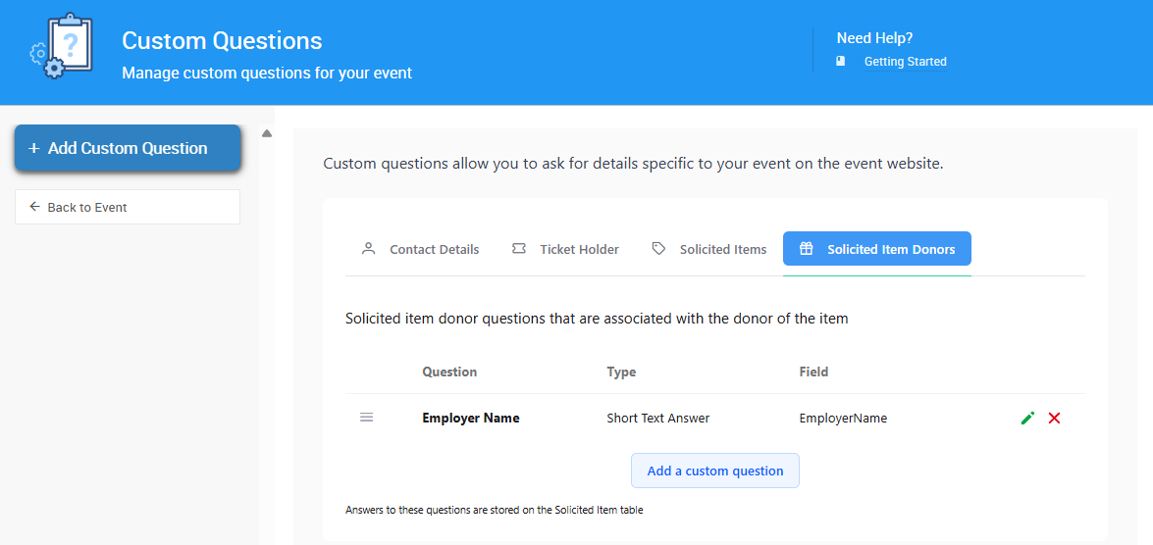The height and width of the screenshot is (545, 1153).
Task: Click the Solicited Item table footnote text
Action: point(495,510)
